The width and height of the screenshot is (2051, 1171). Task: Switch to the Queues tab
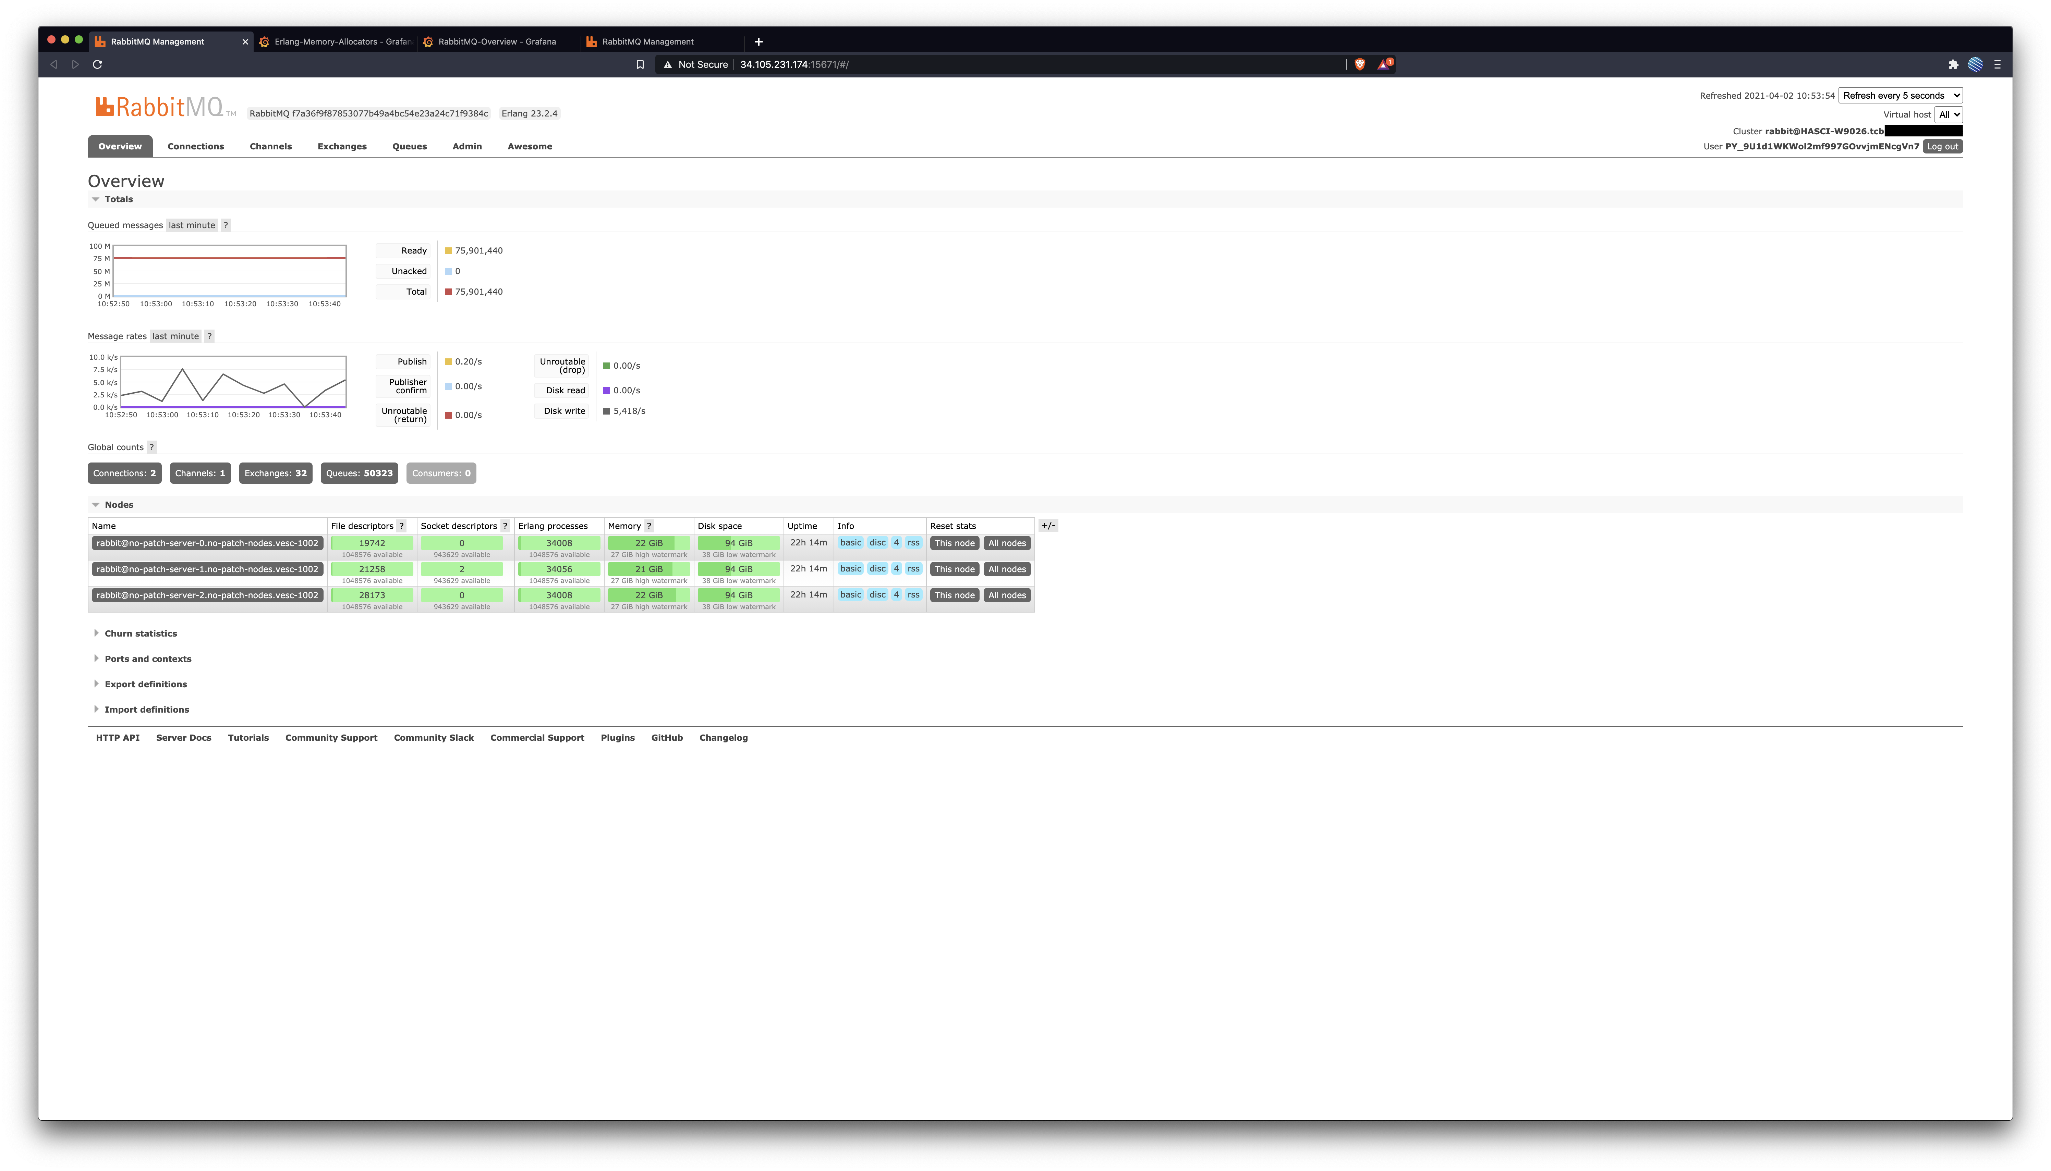409,146
